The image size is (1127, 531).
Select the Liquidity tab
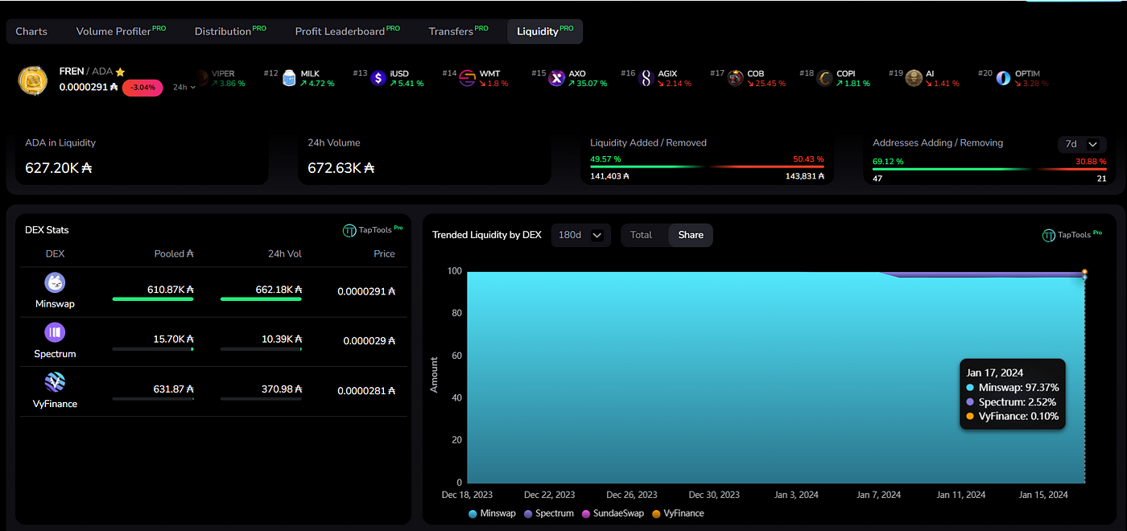pyautogui.click(x=545, y=31)
